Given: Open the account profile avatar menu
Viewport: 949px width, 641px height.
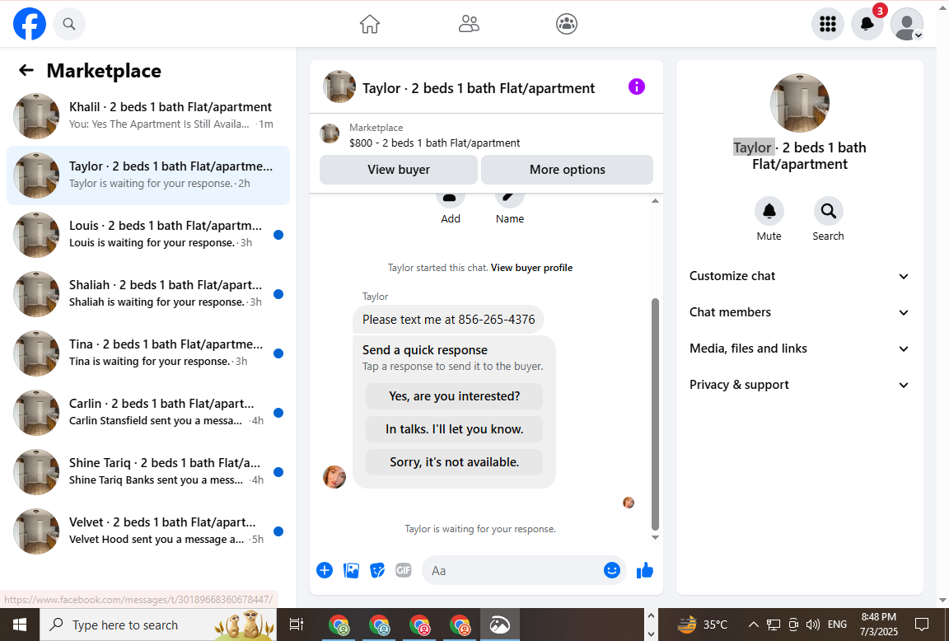Looking at the screenshot, I should (x=907, y=24).
